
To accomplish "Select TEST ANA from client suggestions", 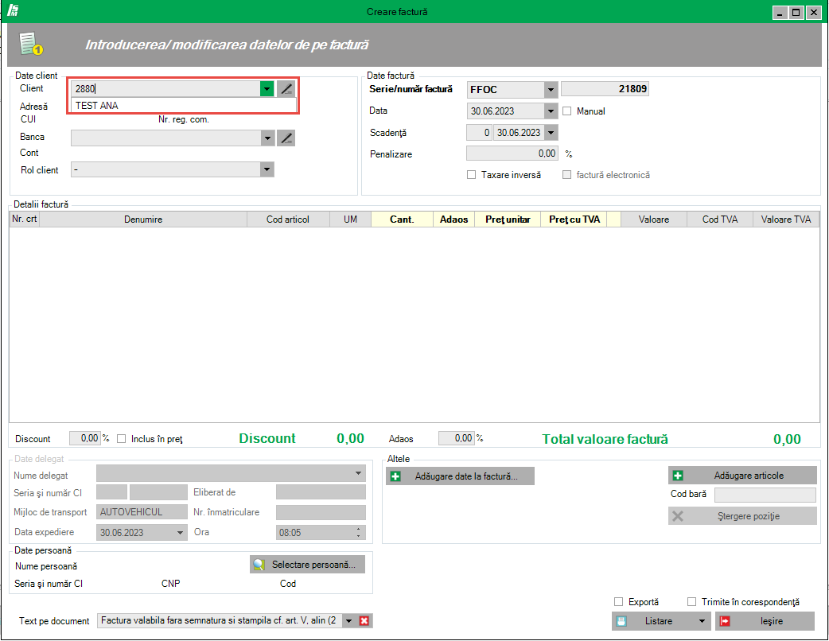I will tap(184, 106).
